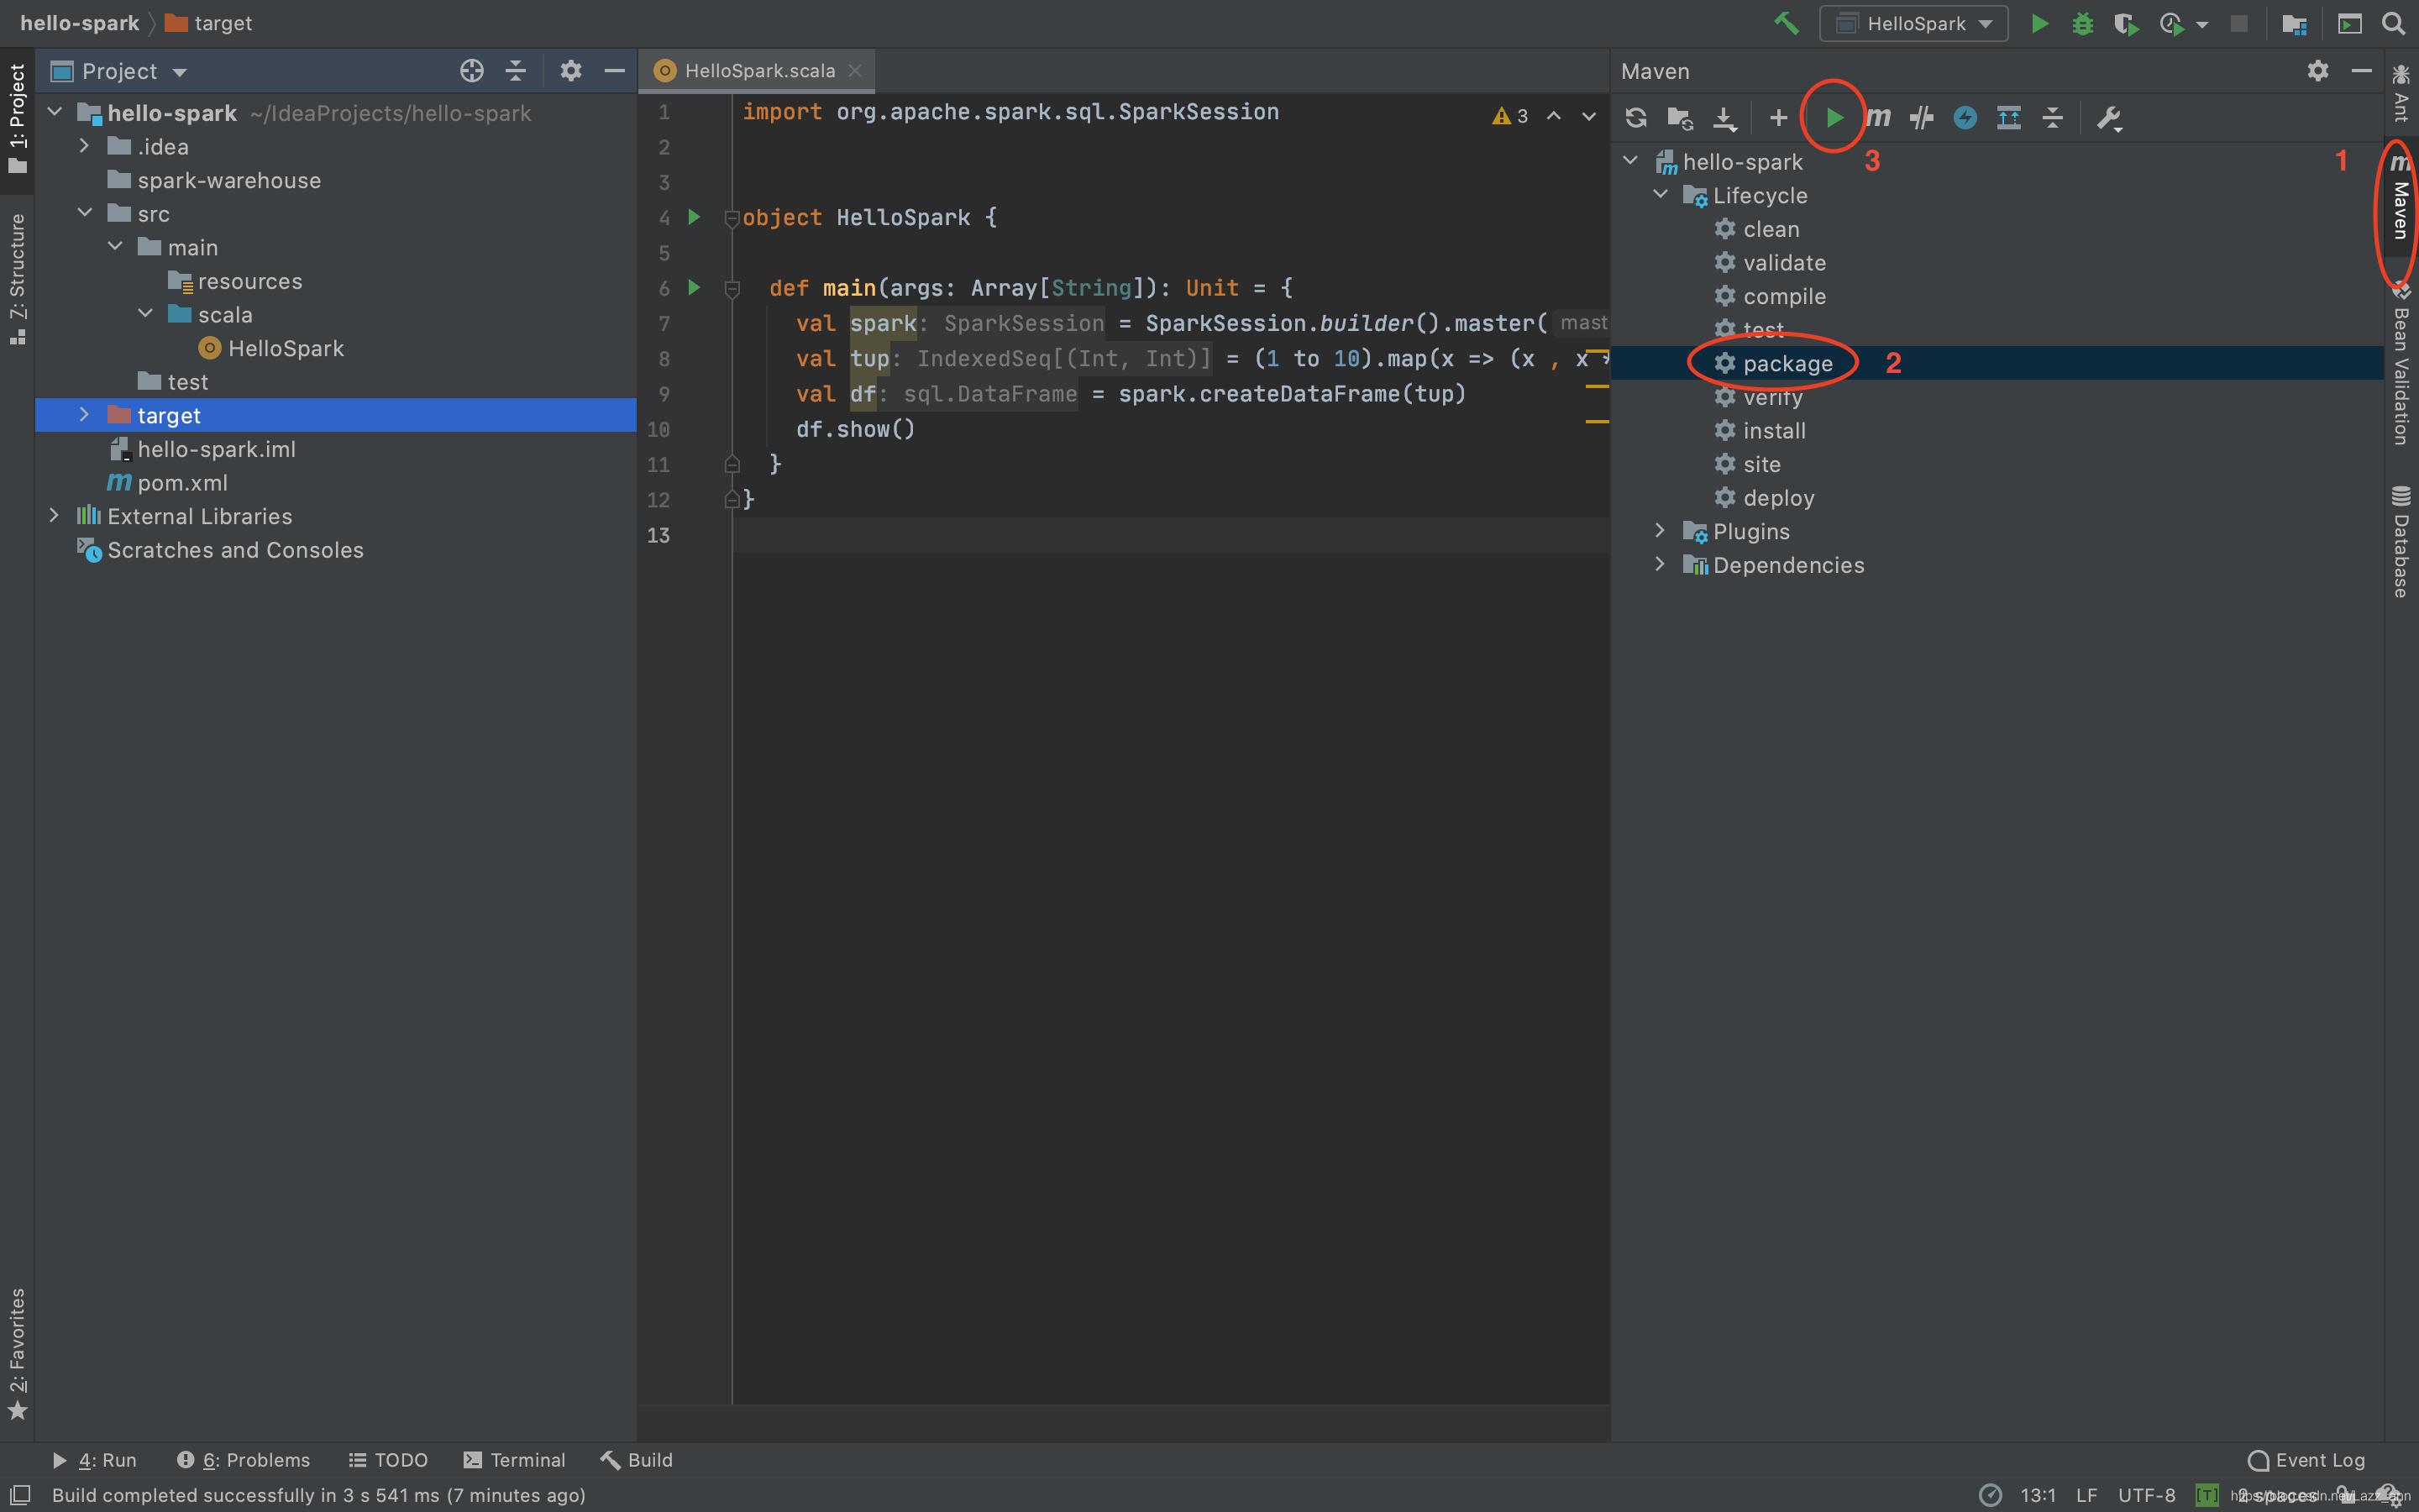This screenshot has width=2419, height=1512.
Task: Select pom.xml in project tree
Action: (x=168, y=482)
